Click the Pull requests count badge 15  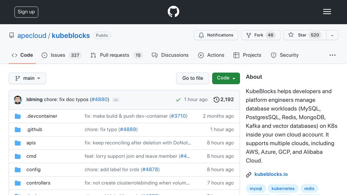tap(138, 55)
